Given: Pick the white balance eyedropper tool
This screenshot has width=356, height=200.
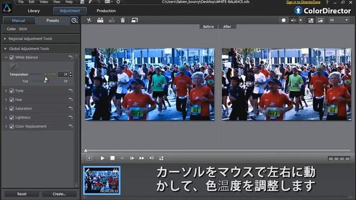Looking at the screenshot, I should tap(13, 67).
